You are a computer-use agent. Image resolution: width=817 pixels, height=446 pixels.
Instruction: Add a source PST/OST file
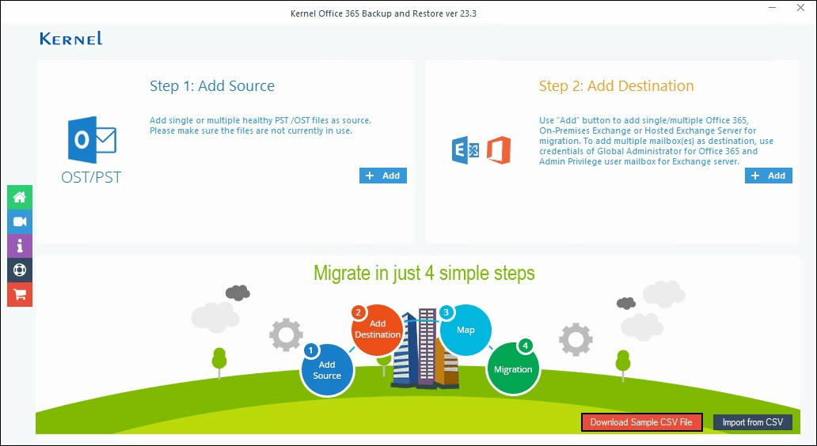(x=383, y=176)
